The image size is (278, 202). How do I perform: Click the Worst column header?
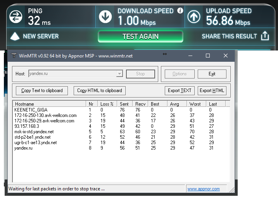coord(196,104)
